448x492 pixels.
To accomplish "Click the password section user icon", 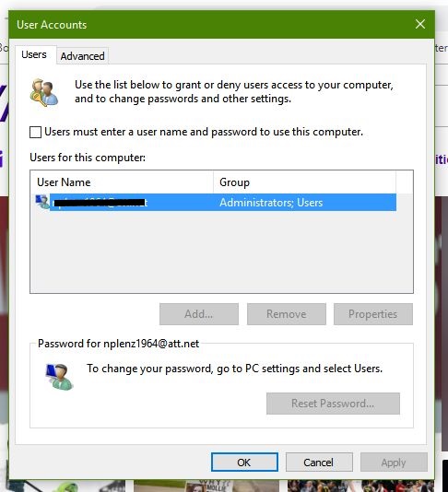I will pyautogui.click(x=59, y=376).
